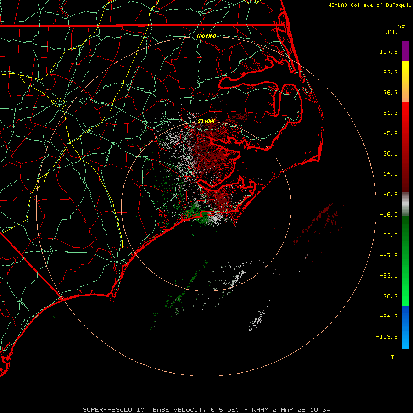
Task: Pick the blue segment of the color bar
Action: coord(405,327)
